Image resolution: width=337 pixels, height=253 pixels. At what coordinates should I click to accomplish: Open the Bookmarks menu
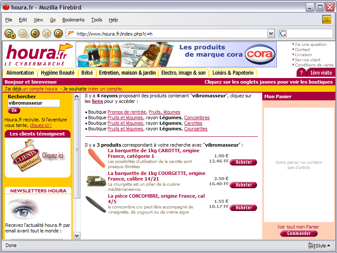[73, 20]
